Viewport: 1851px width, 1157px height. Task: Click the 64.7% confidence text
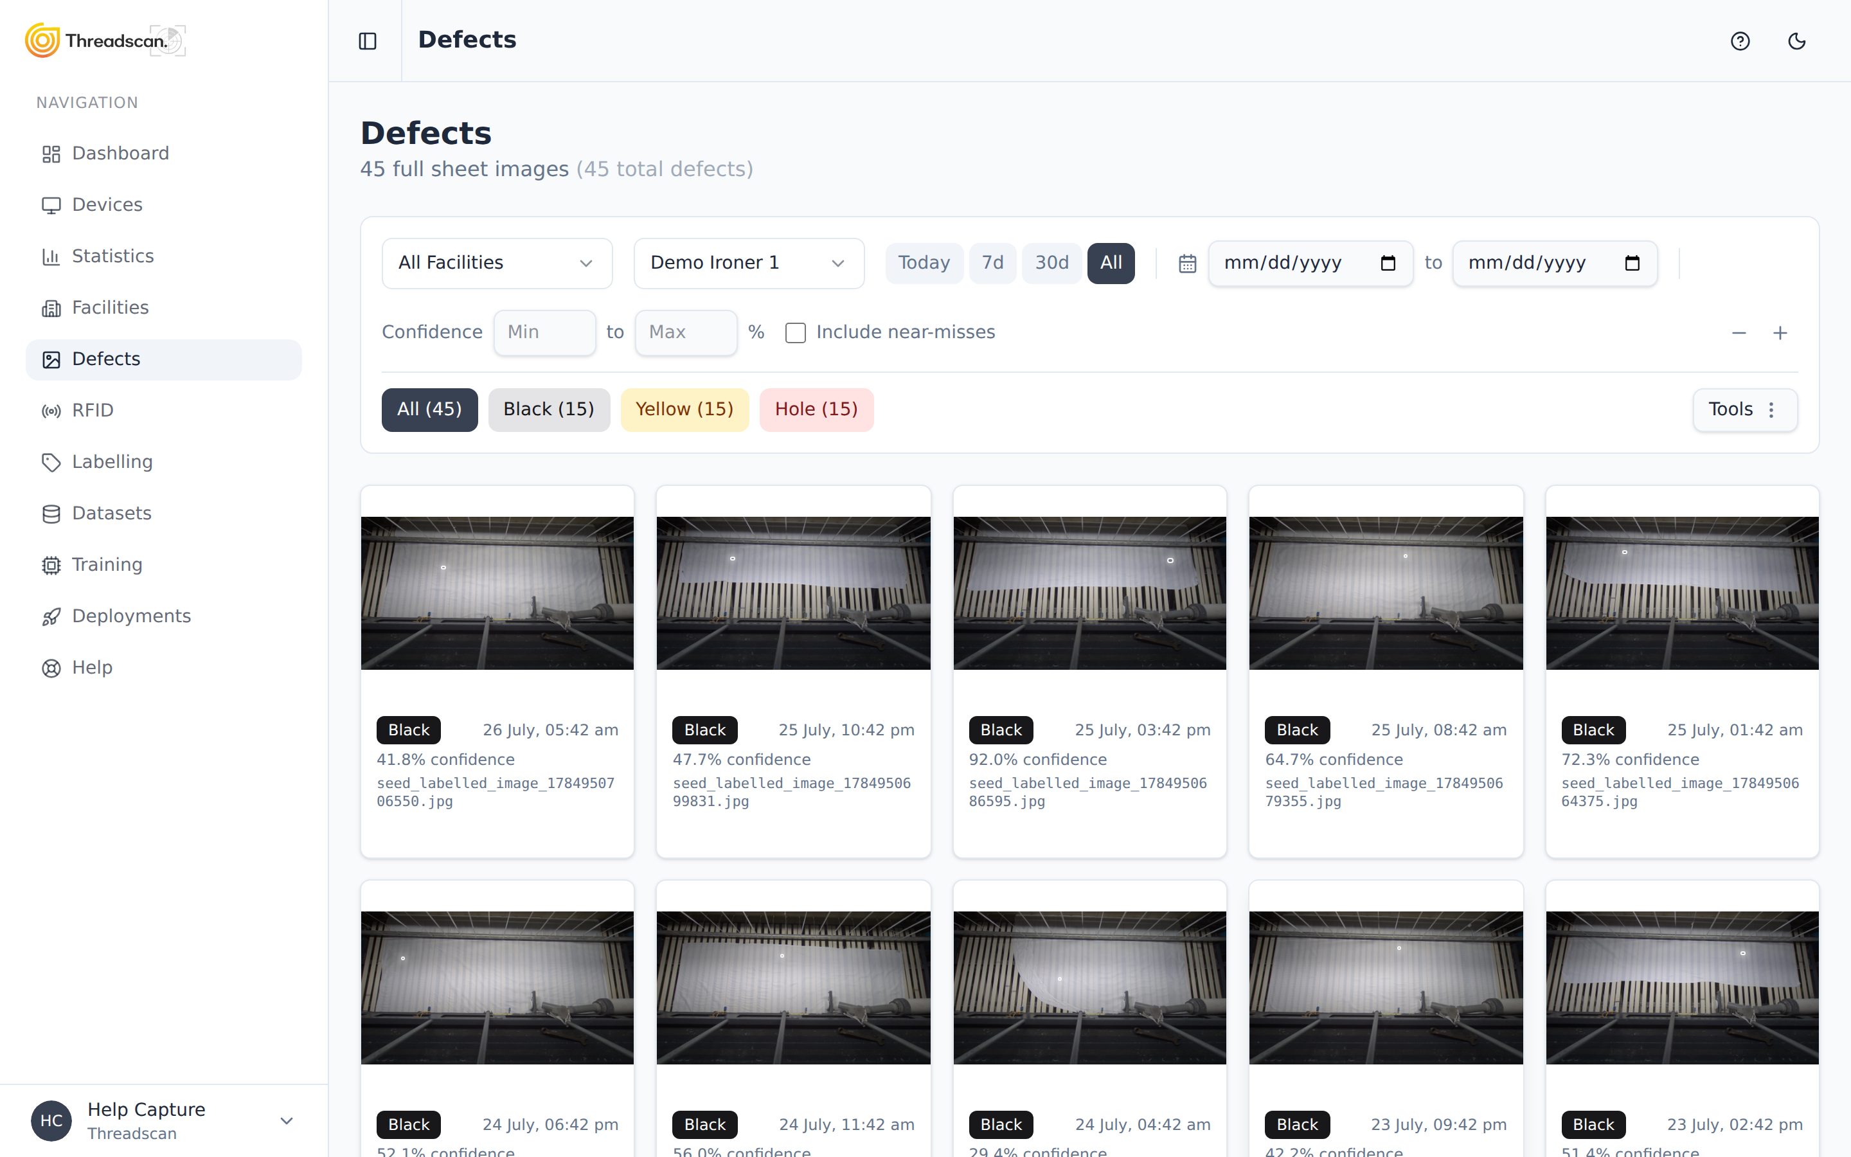[1334, 760]
